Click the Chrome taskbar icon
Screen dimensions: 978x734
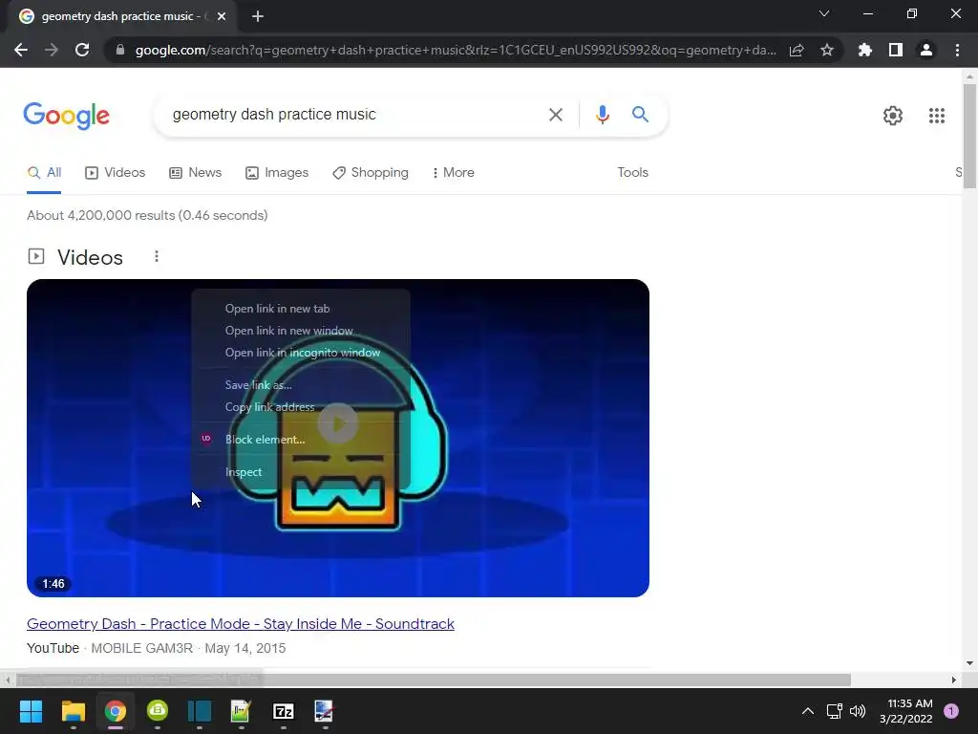(x=115, y=711)
